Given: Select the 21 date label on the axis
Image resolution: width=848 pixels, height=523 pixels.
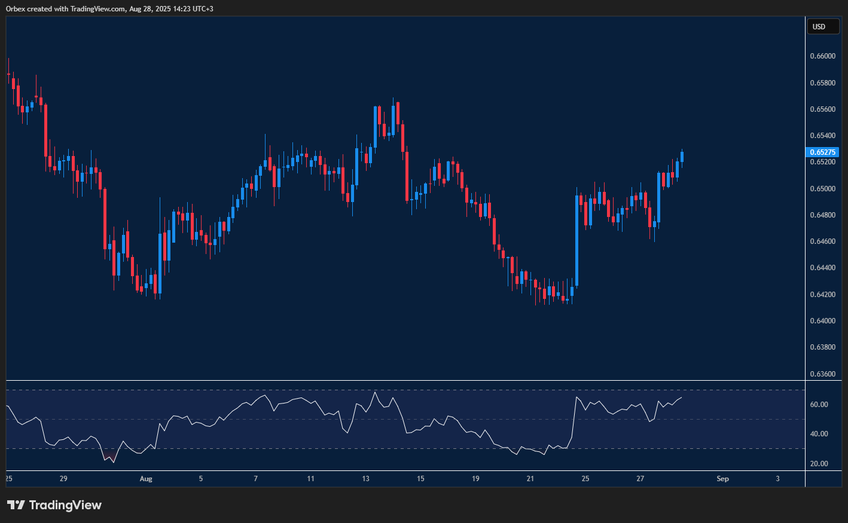Looking at the screenshot, I should (530, 479).
